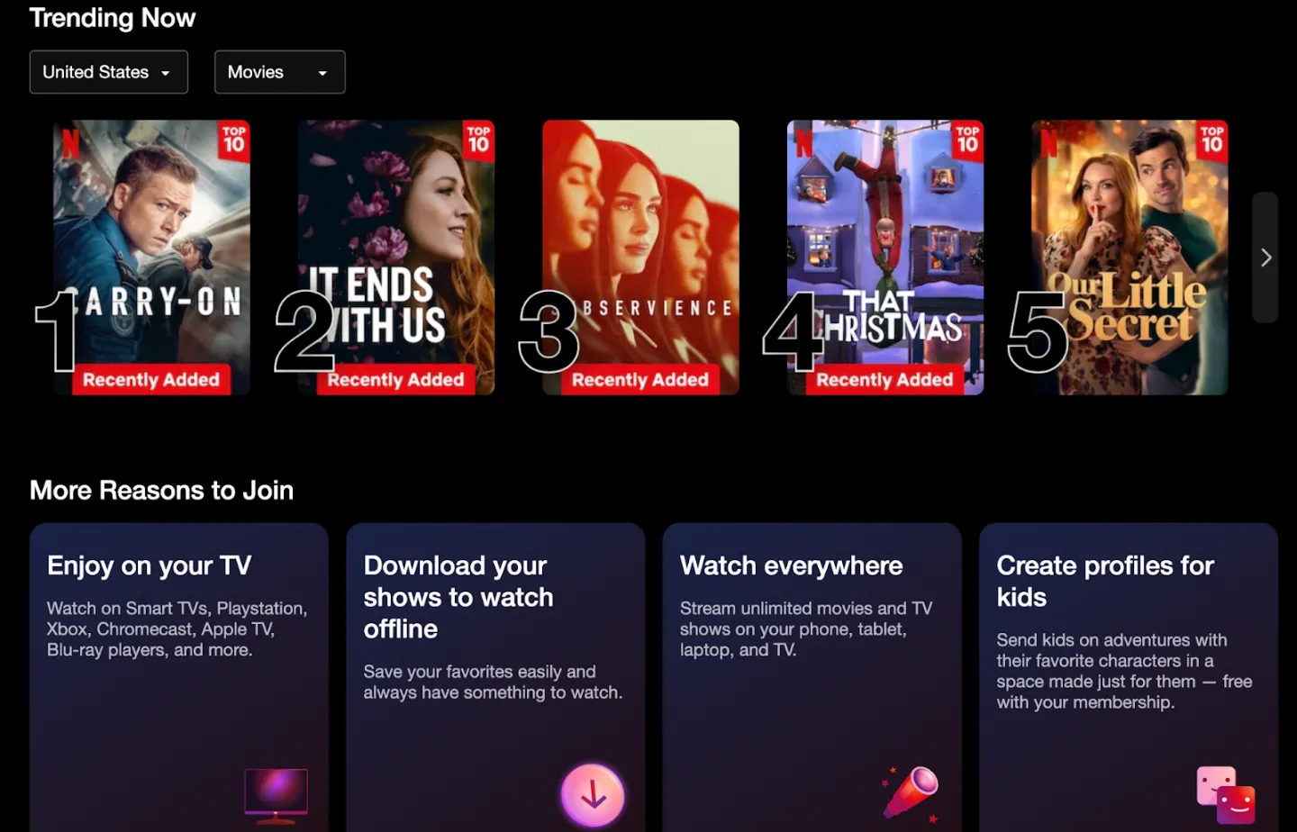Click the Netflix N logo on That Christmas

tap(804, 142)
